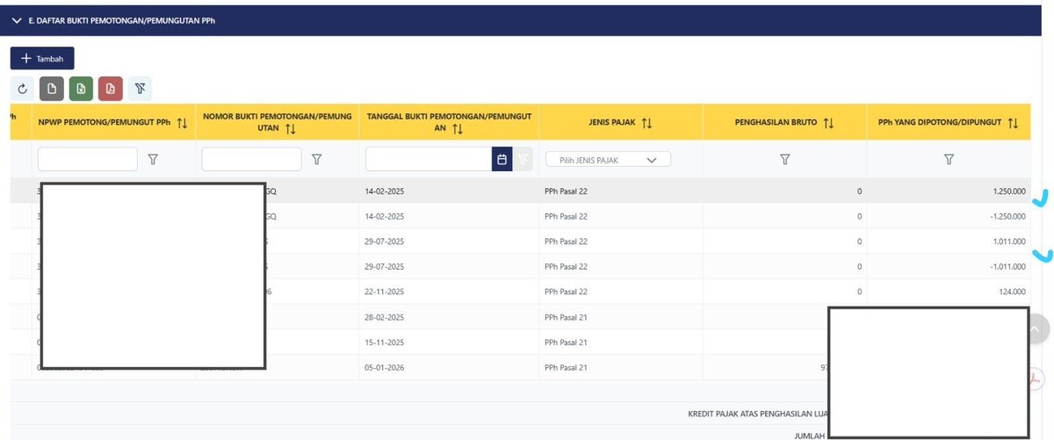Open filter under PPh Yang Dipotong/Dipungut column

point(949,159)
